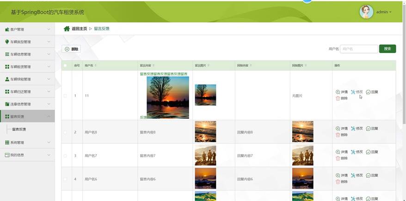
Task: Open 用户名7 留言图片 thumbnail
Action: tap(205, 155)
